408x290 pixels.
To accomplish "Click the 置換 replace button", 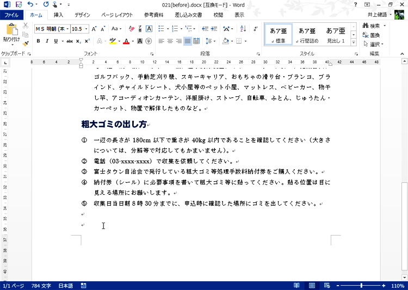I will coord(372,35).
